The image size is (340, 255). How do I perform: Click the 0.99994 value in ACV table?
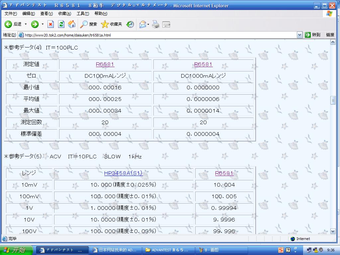point(224,208)
